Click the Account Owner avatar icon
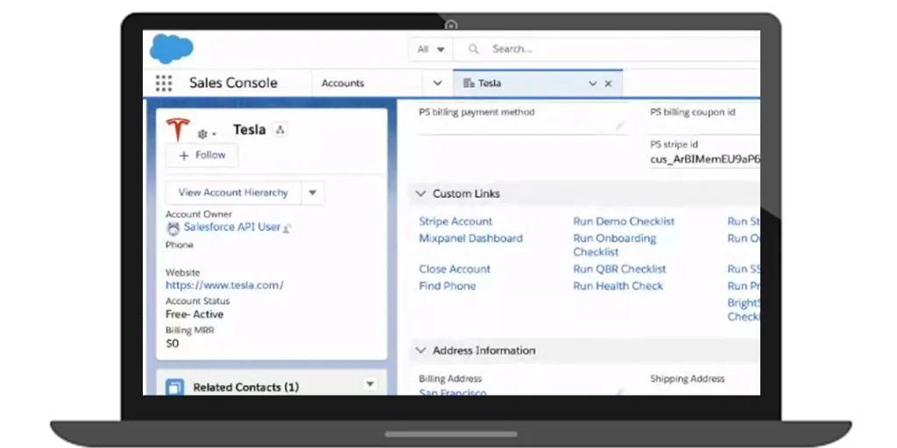Viewport: 897px width, 448px height. tap(173, 228)
